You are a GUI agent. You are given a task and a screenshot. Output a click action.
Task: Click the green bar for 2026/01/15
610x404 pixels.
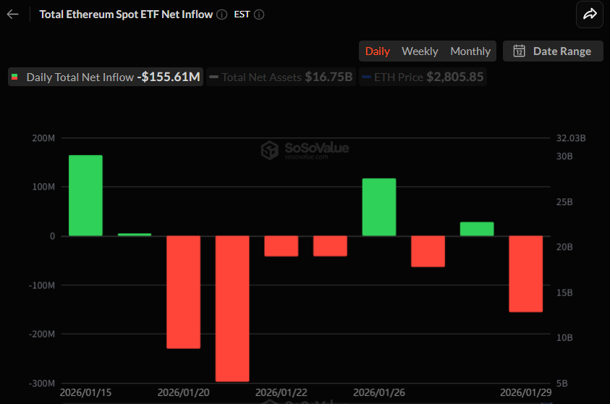pyautogui.click(x=85, y=195)
